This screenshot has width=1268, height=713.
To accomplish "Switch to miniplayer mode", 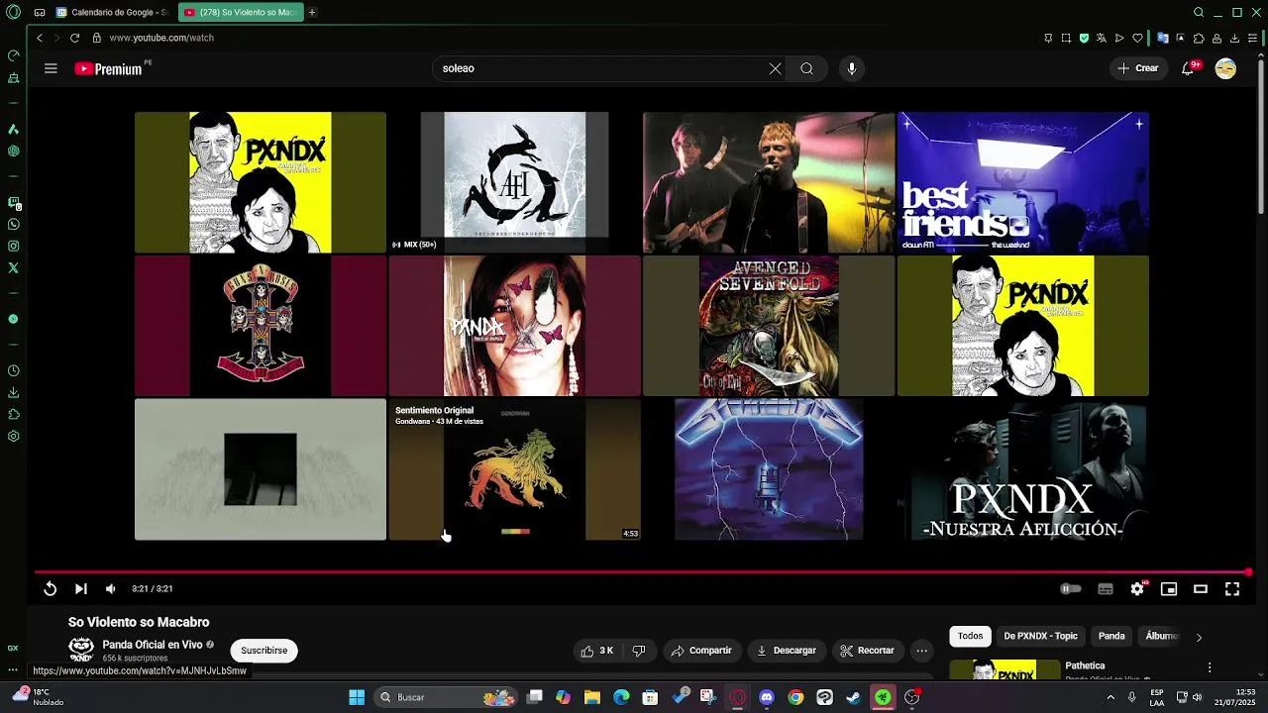I will pos(1169,589).
